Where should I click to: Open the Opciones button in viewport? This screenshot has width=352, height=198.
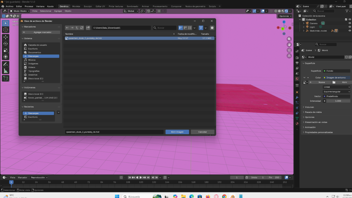[285, 16]
